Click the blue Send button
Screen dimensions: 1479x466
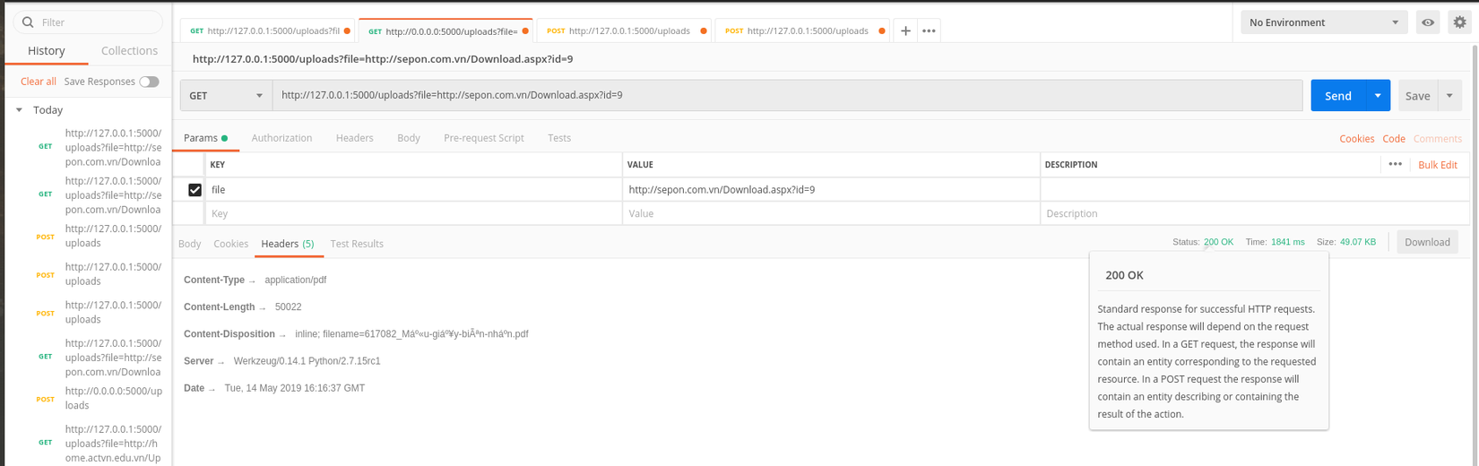1337,96
